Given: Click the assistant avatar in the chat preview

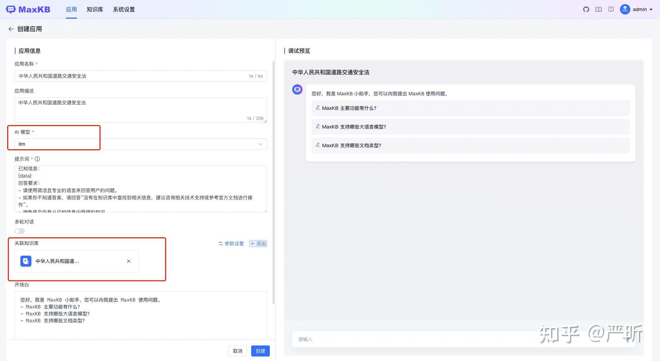Looking at the screenshot, I should tap(297, 89).
